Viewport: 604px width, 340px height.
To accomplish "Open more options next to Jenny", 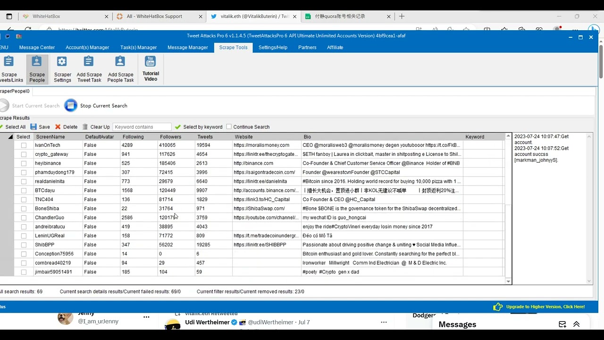I will point(146,317).
